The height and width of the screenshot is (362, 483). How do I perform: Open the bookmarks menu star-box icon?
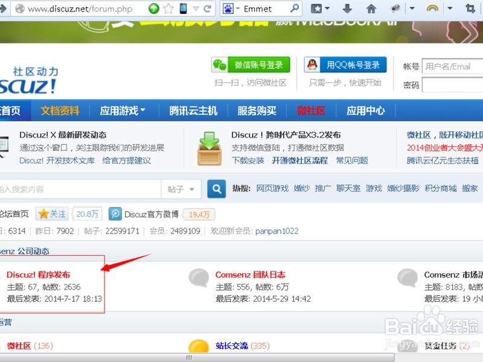pyautogui.click(x=316, y=8)
